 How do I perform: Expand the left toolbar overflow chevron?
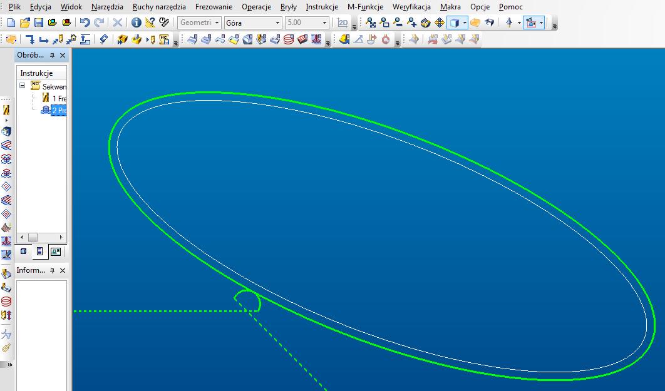(10, 364)
